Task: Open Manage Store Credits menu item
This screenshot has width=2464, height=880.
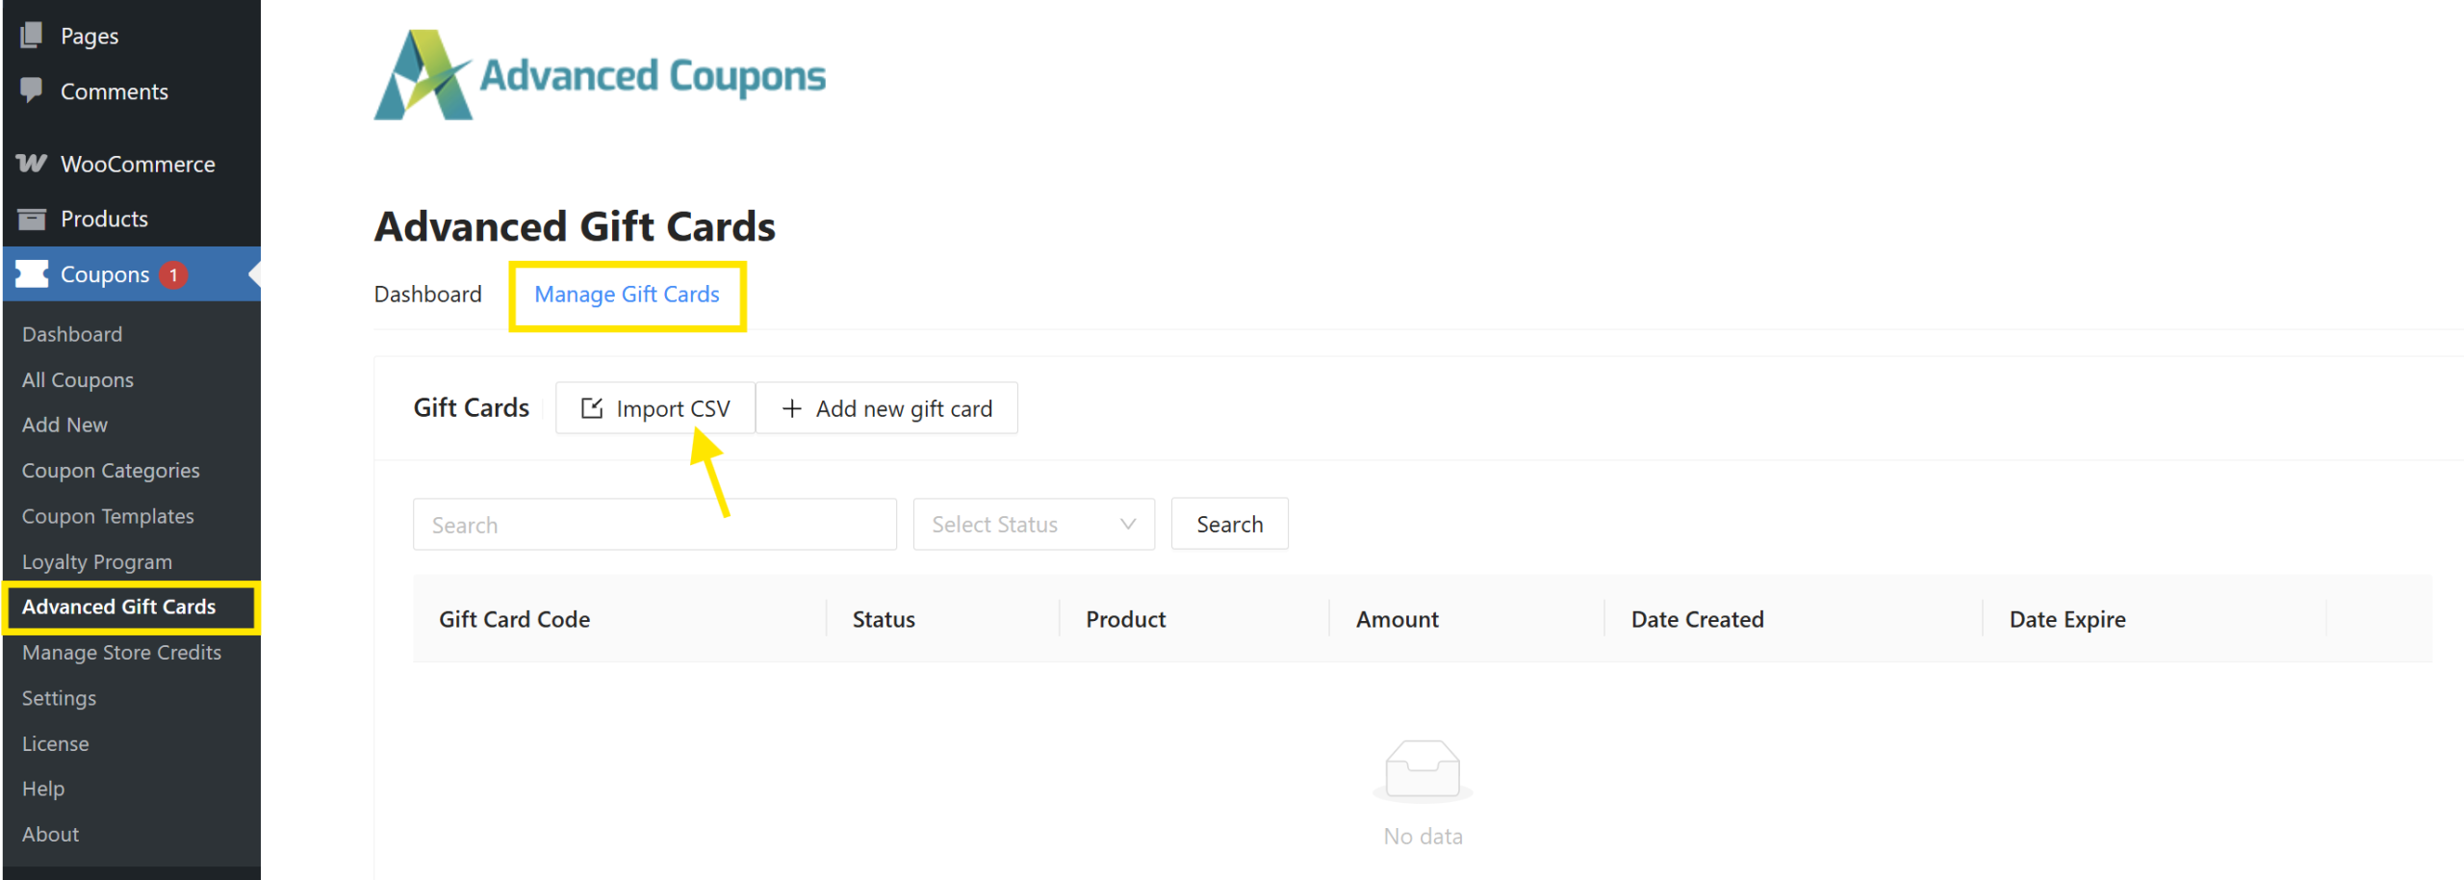Action: [121, 653]
